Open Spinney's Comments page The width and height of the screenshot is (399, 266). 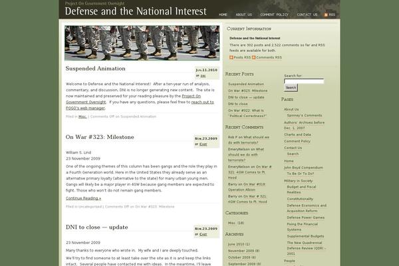tap(305, 116)
